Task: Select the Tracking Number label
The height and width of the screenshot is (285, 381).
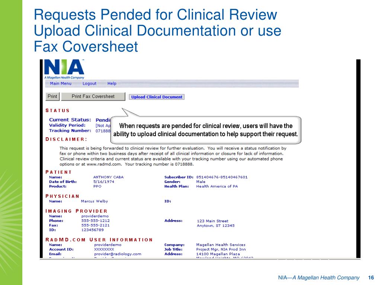Action: [70, 131]
